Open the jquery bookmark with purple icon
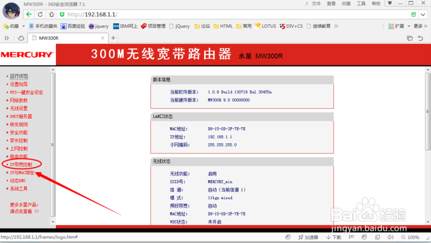This screenshot has width=431, height=243. click(98, 26)
